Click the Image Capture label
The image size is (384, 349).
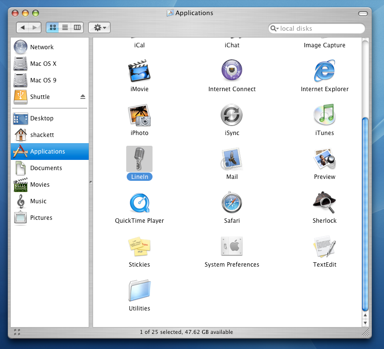[x=325, y=45]
